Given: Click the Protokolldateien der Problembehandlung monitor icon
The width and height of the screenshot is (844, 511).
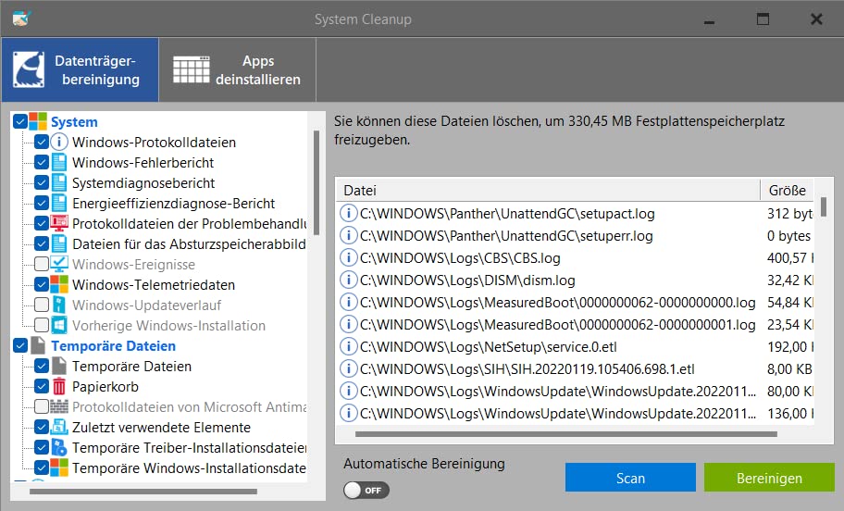Looking at the screenshot, I should [59, 224].
